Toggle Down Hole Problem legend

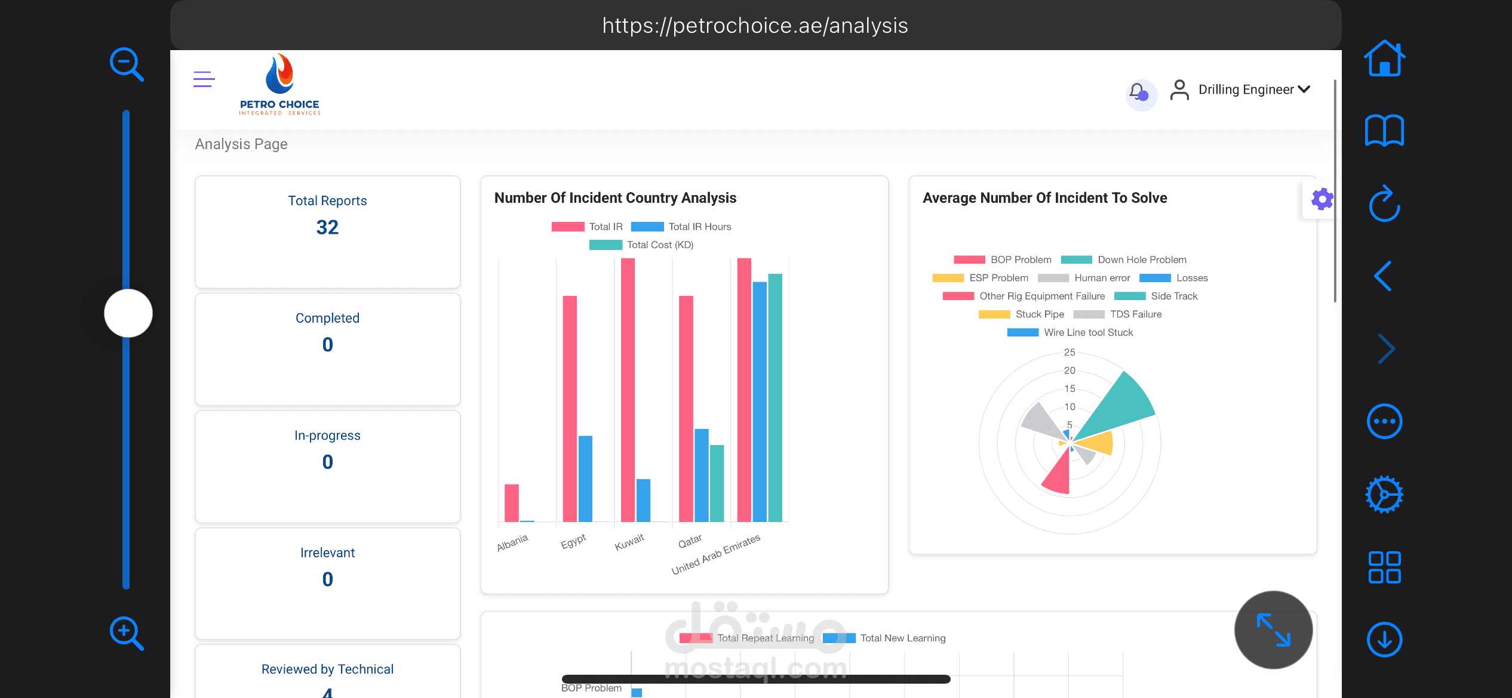1123,260
